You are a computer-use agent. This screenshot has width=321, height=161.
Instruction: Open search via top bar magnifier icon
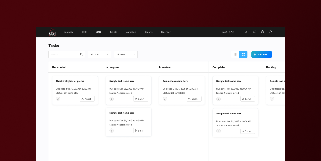(x=246, y=32)
